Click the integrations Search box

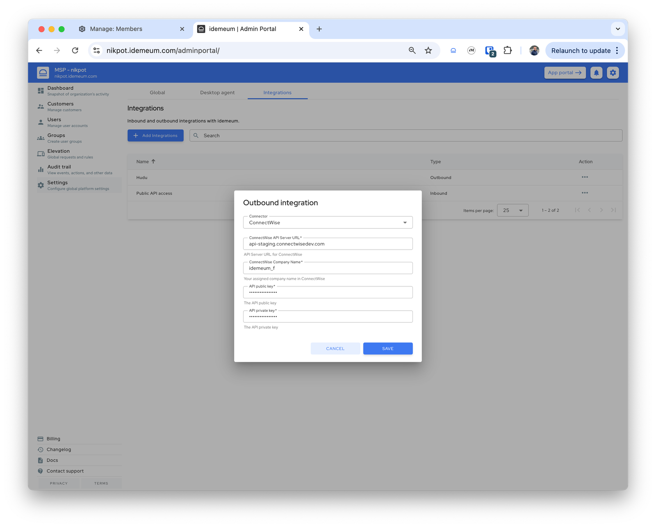coord(406,136)
